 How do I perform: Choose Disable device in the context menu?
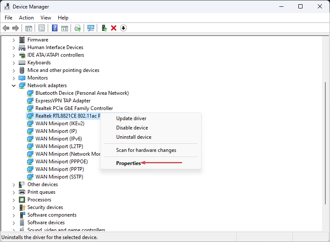(132, 128)
